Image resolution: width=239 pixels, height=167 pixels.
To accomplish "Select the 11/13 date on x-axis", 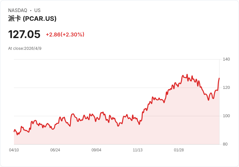I will pos(138,150).
